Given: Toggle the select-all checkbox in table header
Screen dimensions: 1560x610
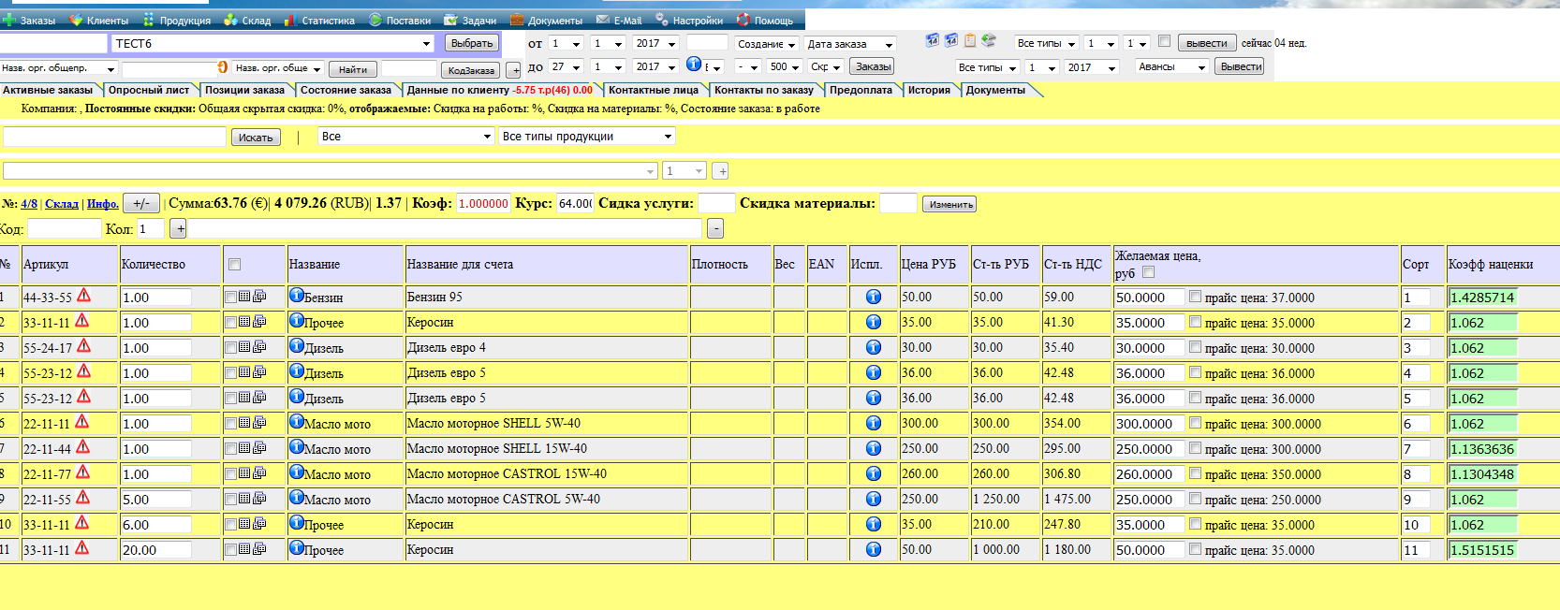Looking at the screenshot, I should point(234,265).
